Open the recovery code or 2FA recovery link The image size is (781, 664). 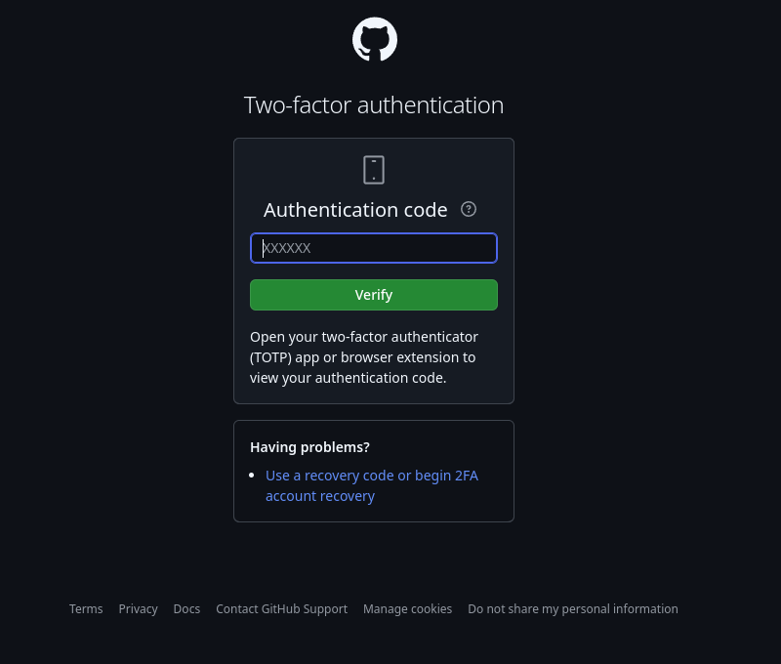tap(371, 477)
